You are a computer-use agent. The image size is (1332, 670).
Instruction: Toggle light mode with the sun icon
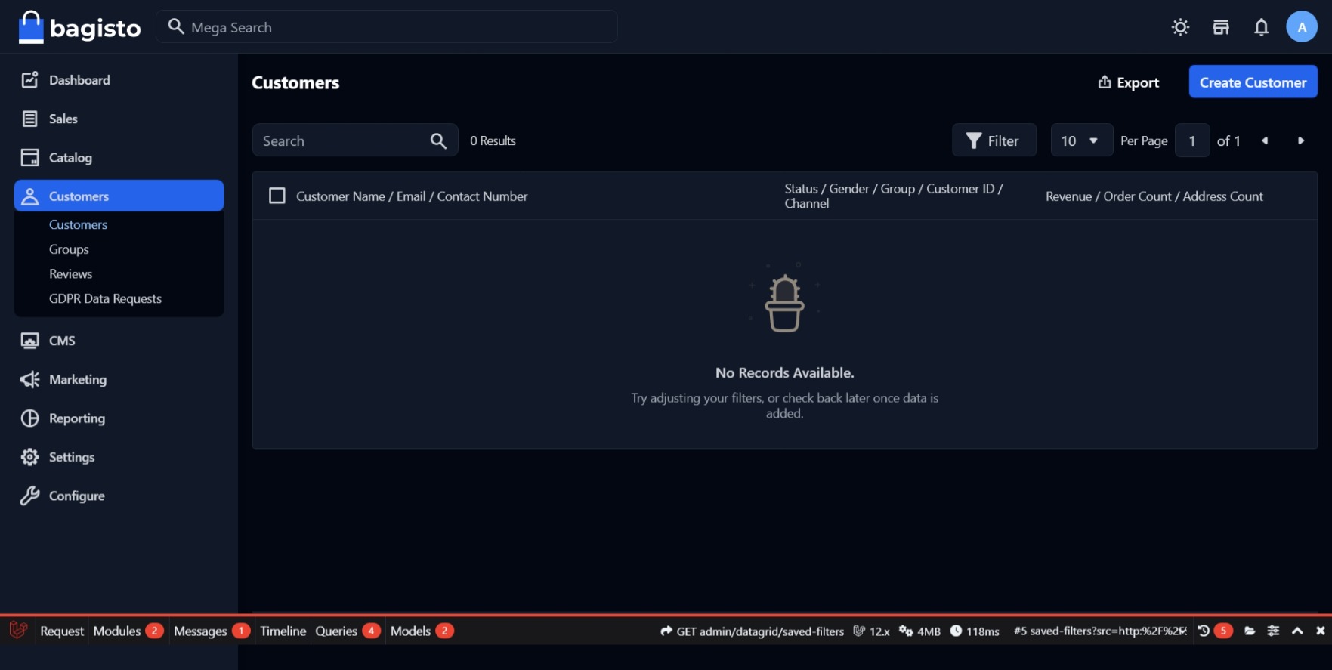tap(1180, 27)
